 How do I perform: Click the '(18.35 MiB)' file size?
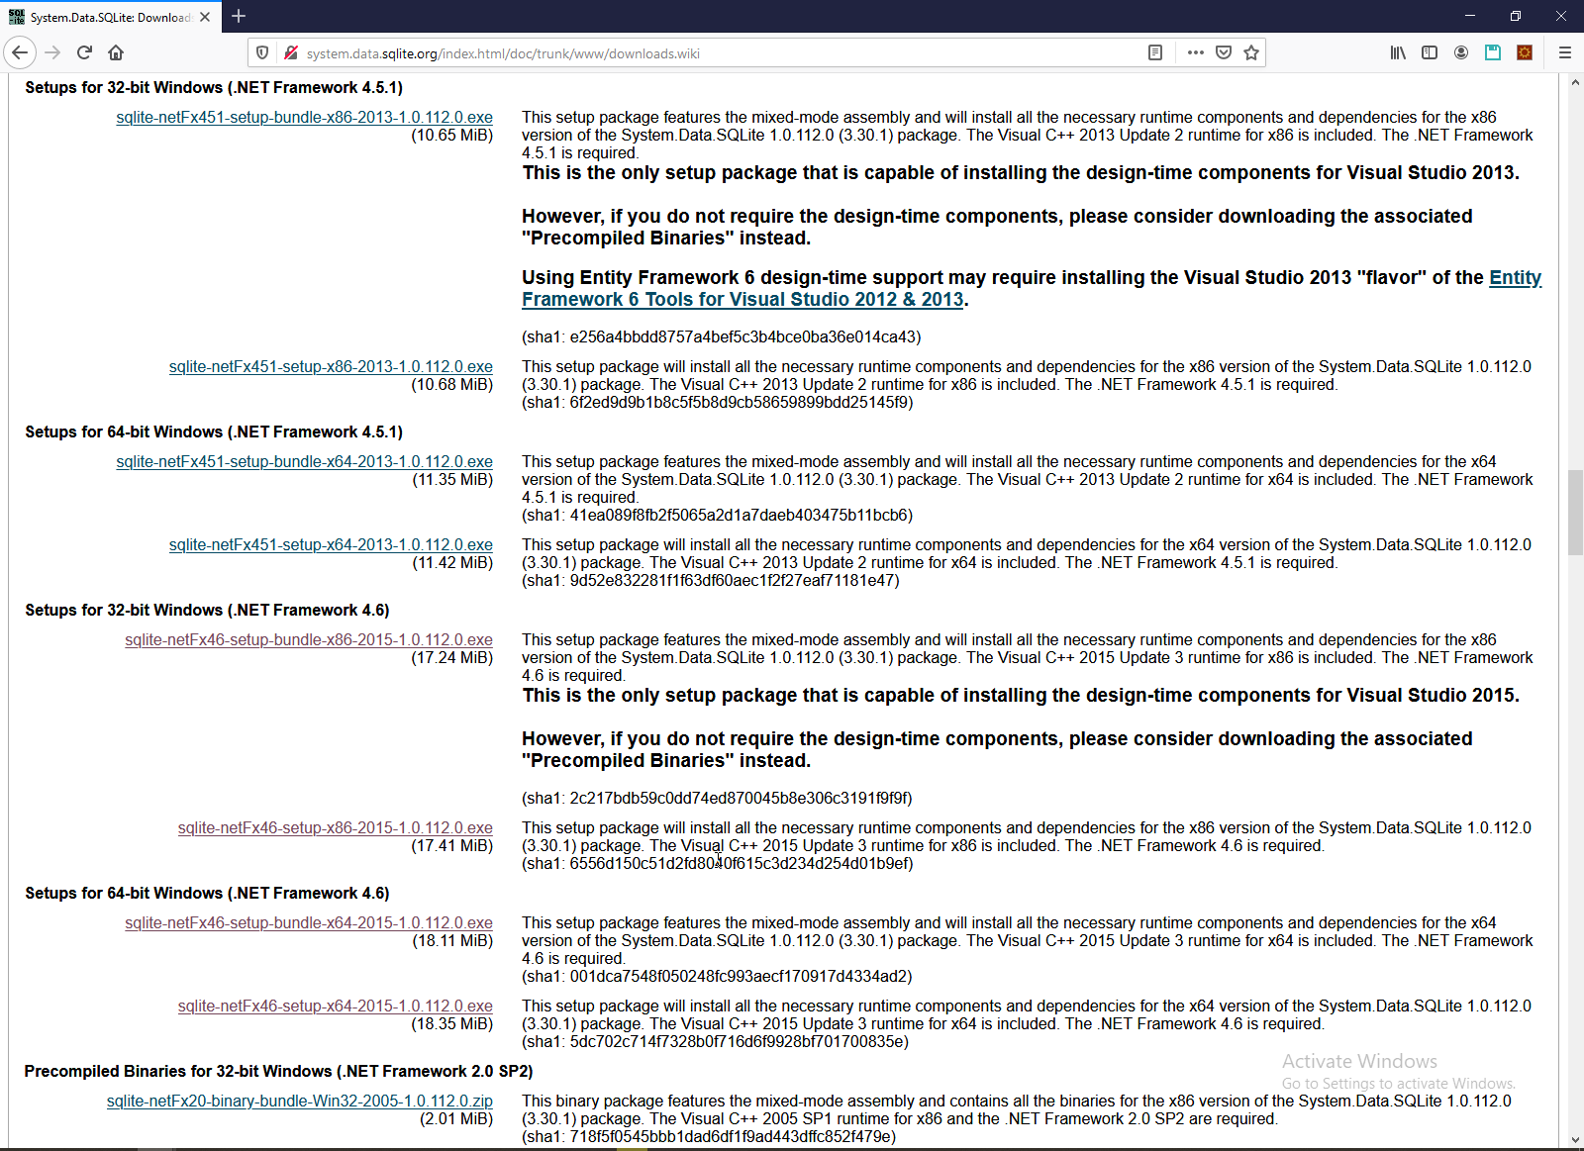pos(451,1024)
